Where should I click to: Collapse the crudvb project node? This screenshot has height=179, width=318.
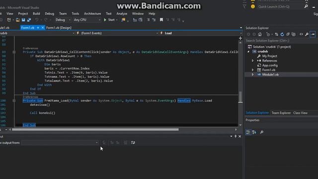[x=248, y=52]
